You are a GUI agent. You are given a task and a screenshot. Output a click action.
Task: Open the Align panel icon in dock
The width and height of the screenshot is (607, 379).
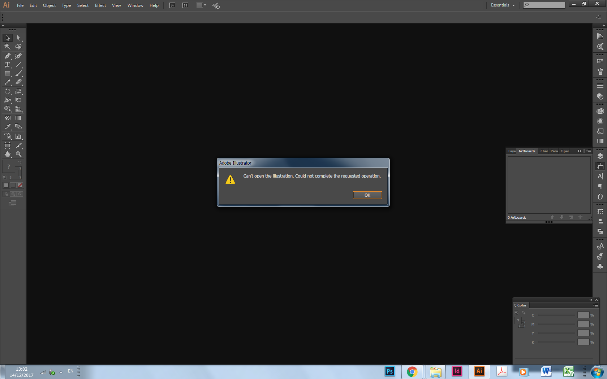pos(600,222)
